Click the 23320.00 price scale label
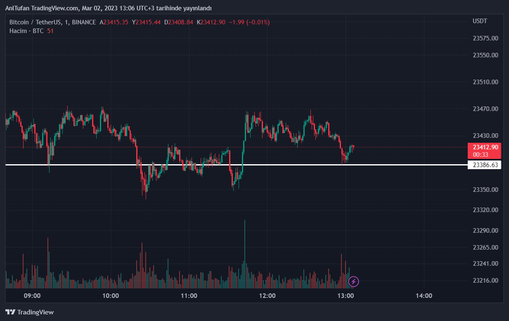 pyautogui.click(x=485, y=210)
